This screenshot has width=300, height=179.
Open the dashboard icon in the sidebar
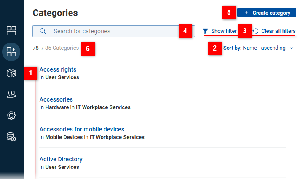[x=11, y=30]
